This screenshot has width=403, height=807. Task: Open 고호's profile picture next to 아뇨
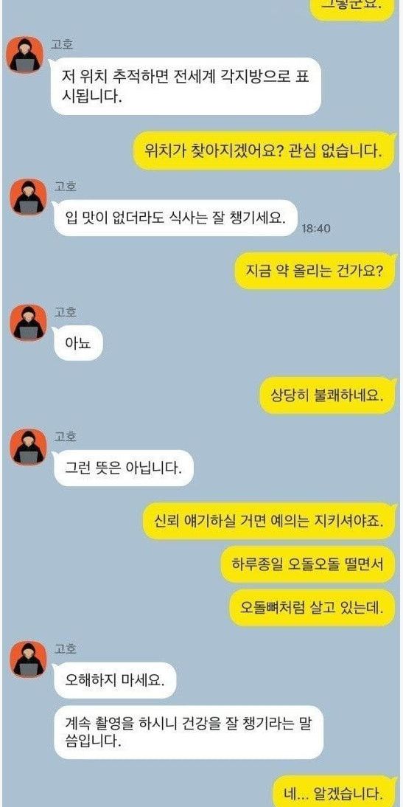coord(29,322)
